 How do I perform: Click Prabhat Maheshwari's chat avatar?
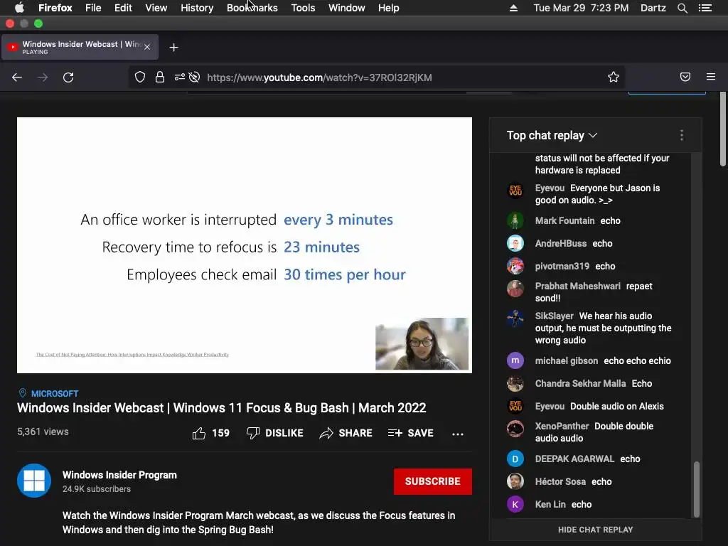click(515, 289)
